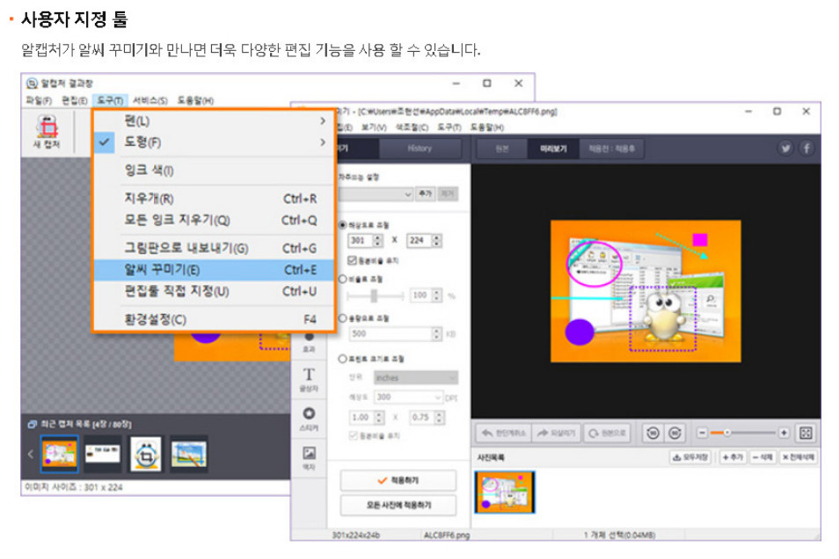Click 모든 사진에 적용하기 button
Viewport: 839px width, 559px height.
(x=398, y=505)
